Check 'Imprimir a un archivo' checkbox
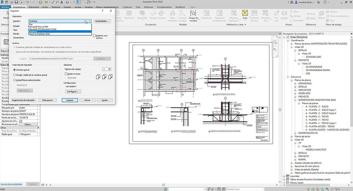 click(x=94, y=36)
